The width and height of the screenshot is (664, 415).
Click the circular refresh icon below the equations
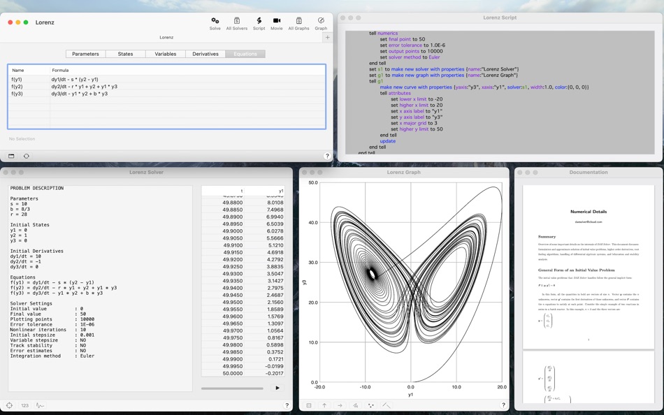tap(25, 156)
